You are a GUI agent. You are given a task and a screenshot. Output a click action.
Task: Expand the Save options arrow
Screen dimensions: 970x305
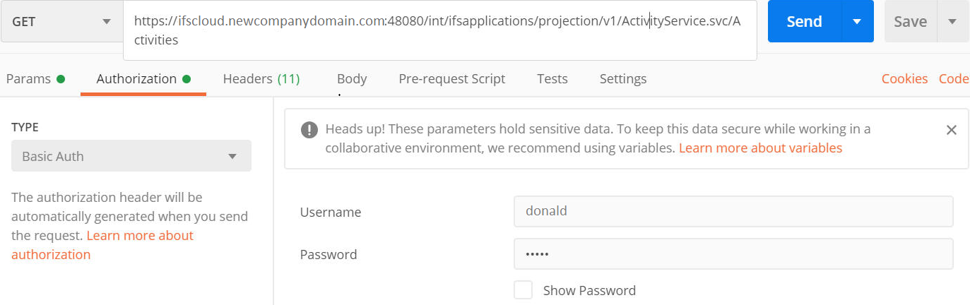[x=952, y=21]
